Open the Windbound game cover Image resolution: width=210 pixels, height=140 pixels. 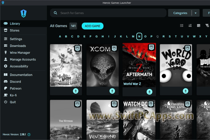coord(103,120)
